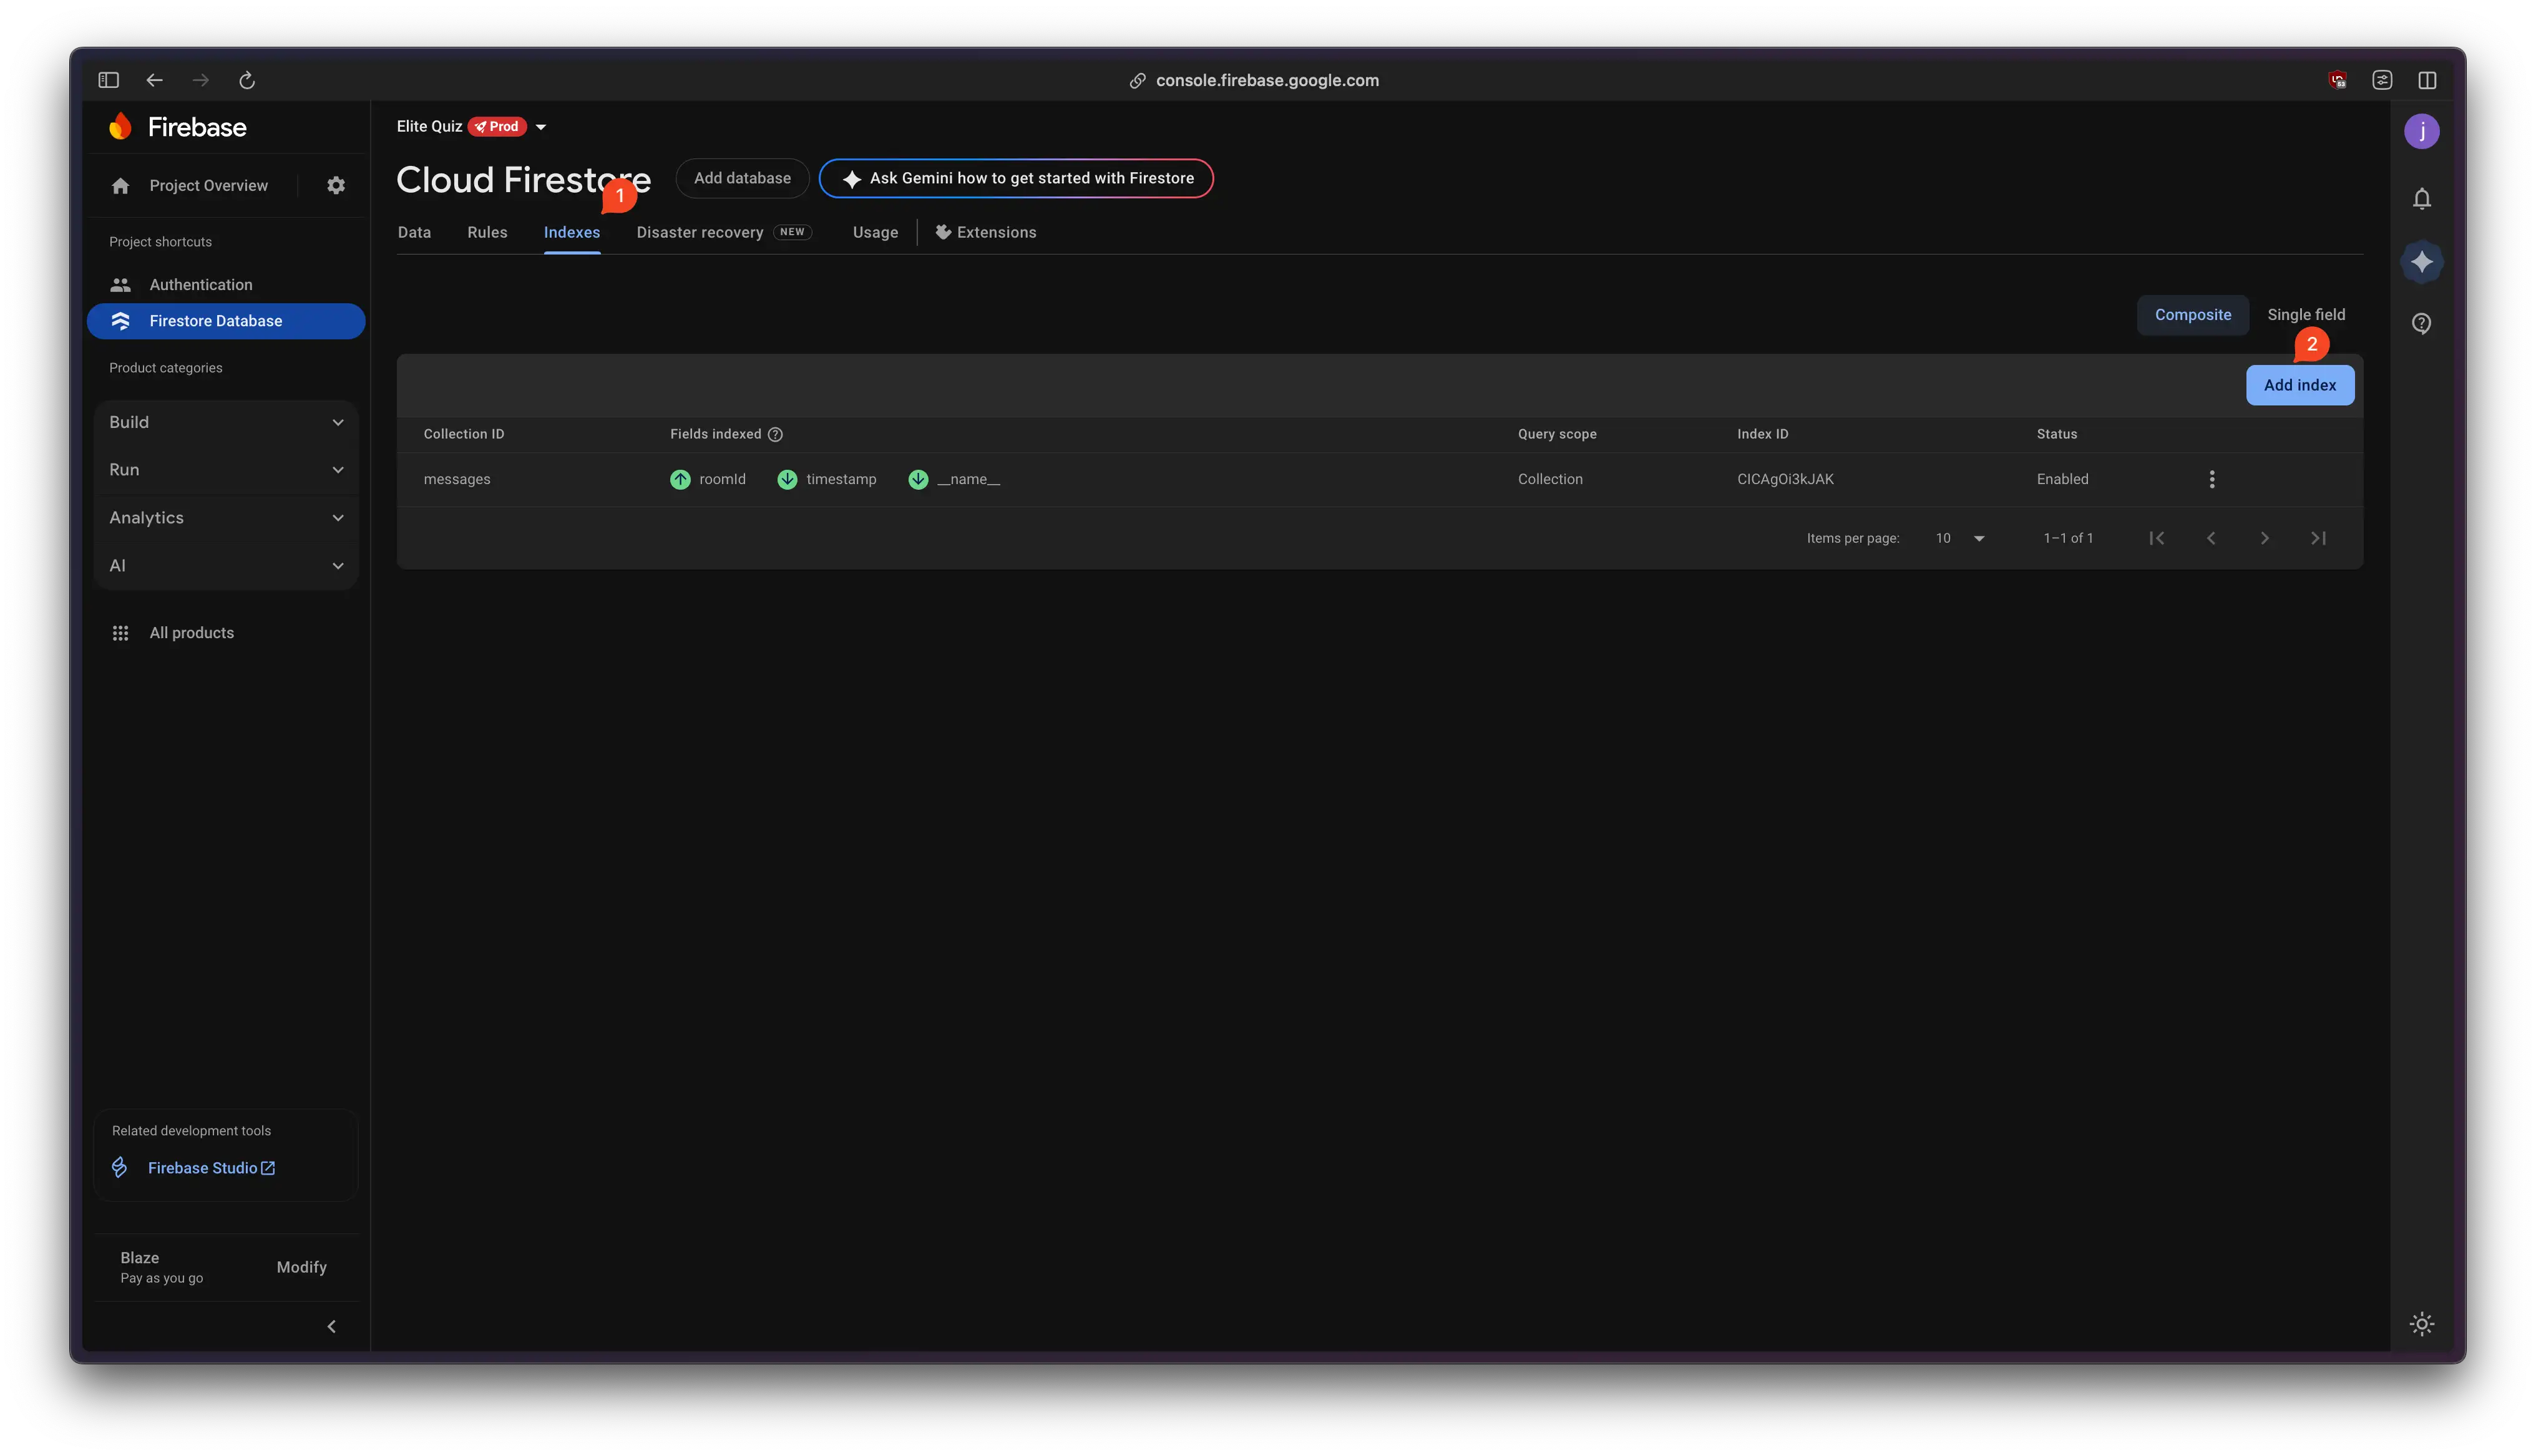The image size is (2536, 1456).
Task: Click the messages collection ID
Action: tap(457, 479)
